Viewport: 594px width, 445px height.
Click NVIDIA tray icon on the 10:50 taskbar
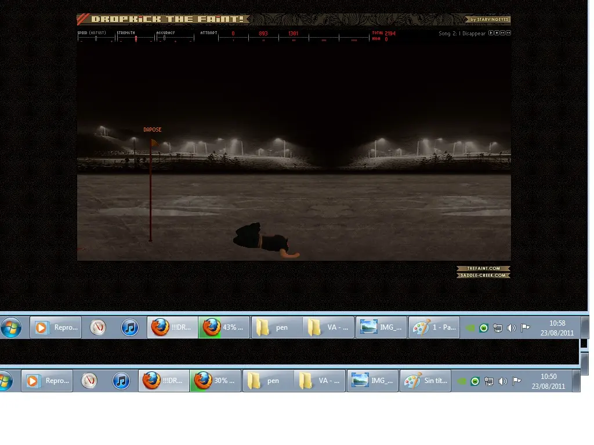point(461,381)
